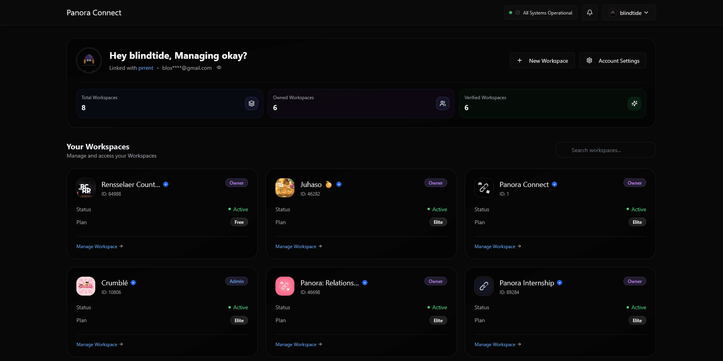
Task: Reveal the hidden email with eye icon
Action: (x=219, y=68)
